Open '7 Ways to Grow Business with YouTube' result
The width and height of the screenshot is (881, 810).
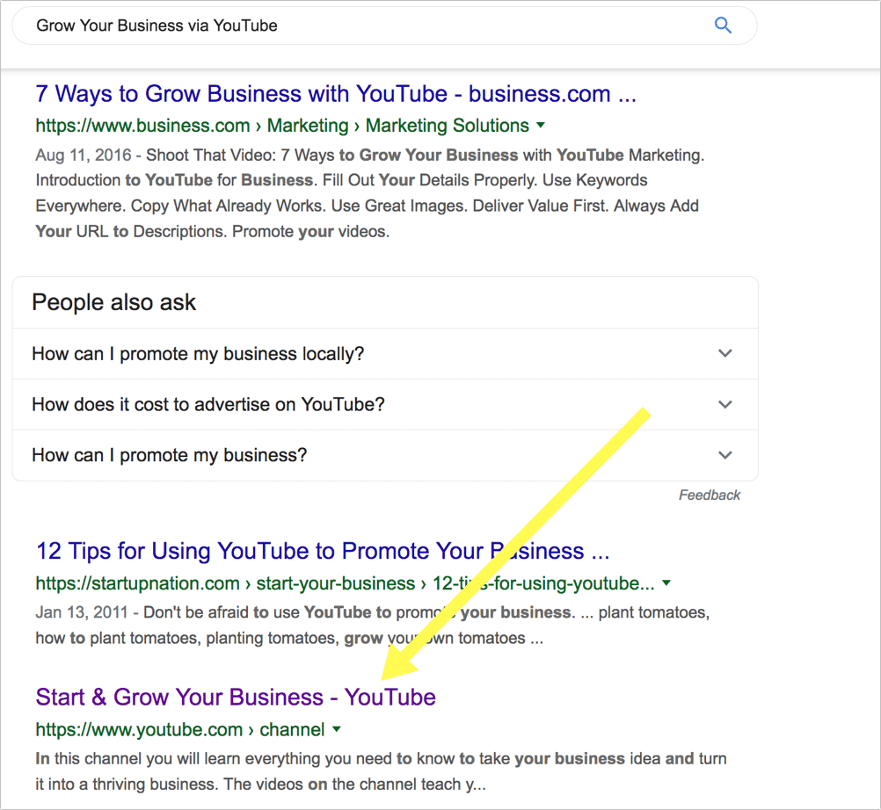point(336,94)
